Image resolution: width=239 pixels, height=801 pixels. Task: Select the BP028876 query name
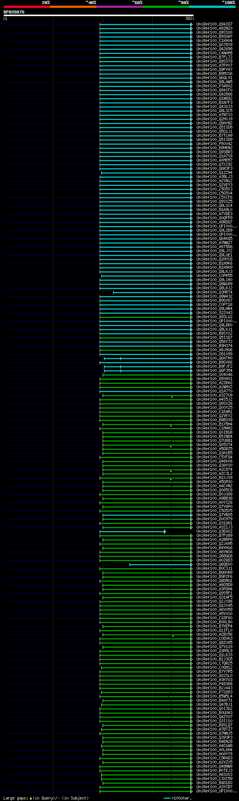[14, 12]
